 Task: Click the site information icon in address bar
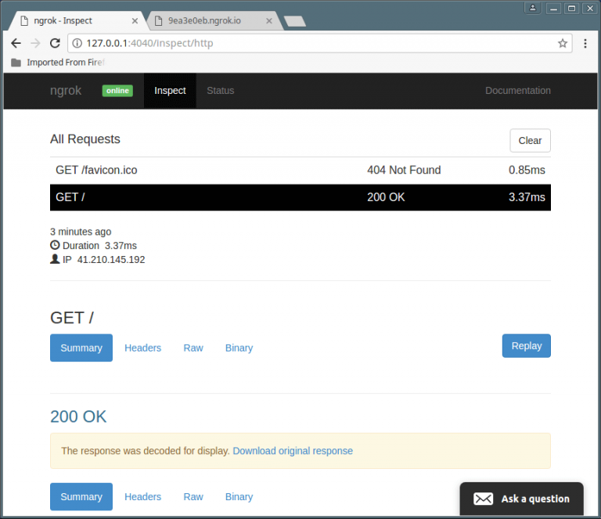(77, 43)
